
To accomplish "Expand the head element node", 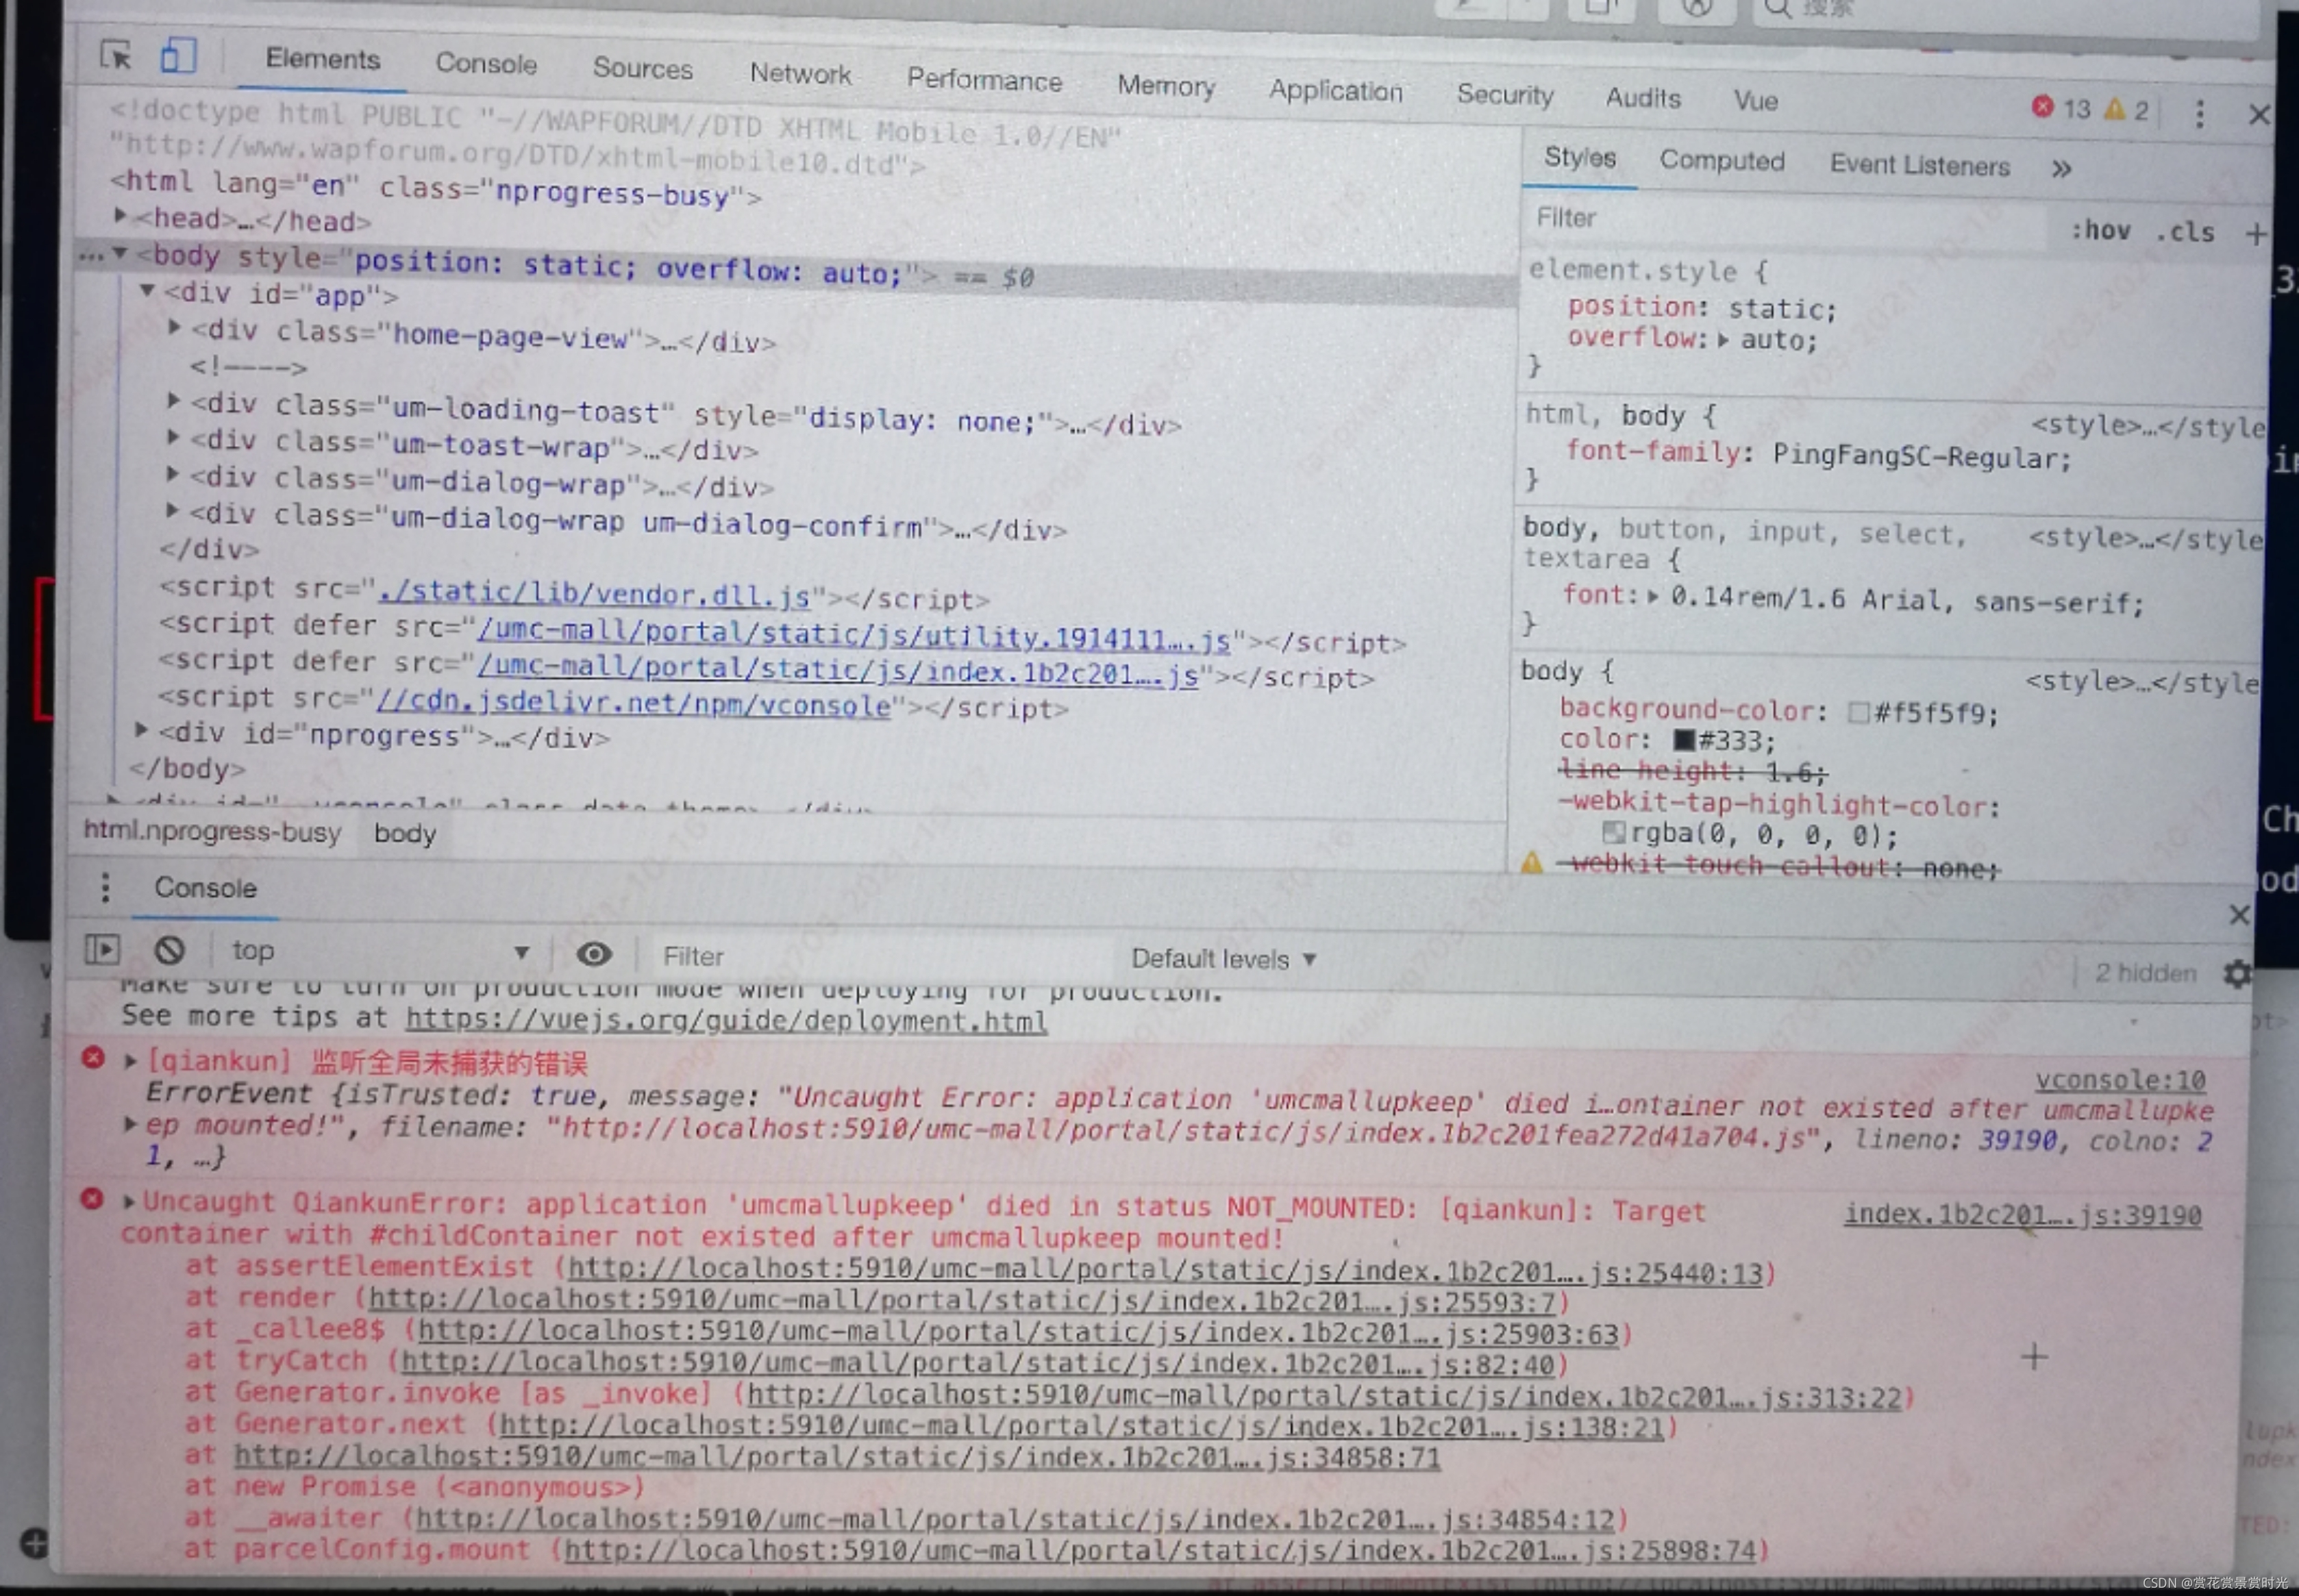I will tap(121, 215).
